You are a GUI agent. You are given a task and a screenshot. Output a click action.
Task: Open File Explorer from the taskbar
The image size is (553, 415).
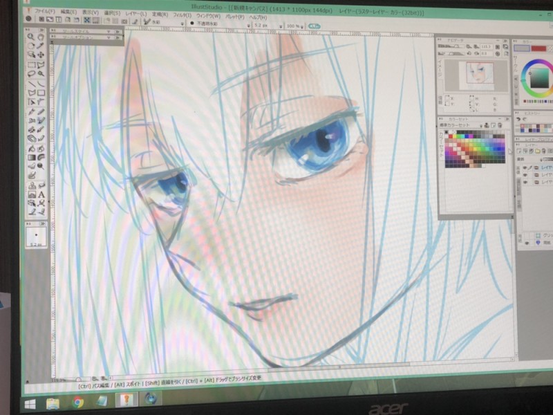(53, 403)
